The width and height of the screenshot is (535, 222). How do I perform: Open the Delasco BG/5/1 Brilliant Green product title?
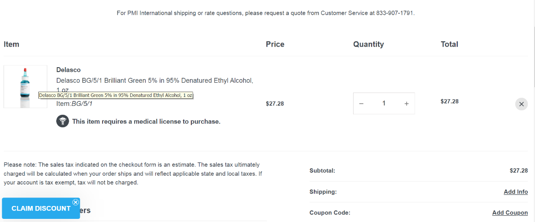[x=154, y=81]
